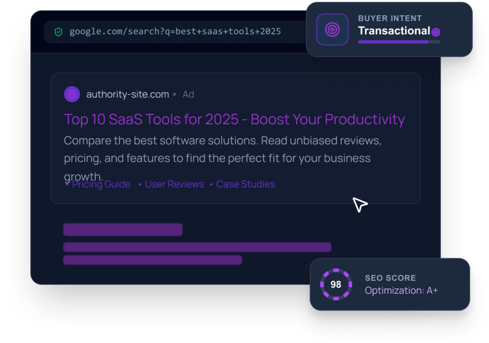Click the purple badge beside Transactional
Viewport: 489px width, 343px height.
[436, 32]
